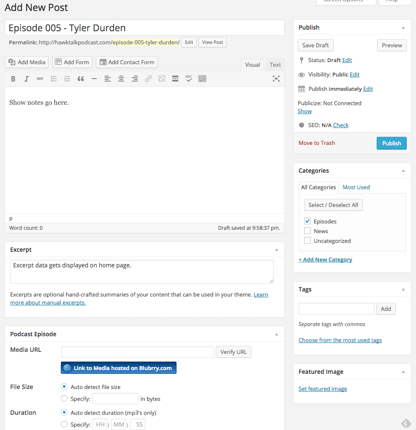Image resolution: width=416 pixels, height=430 pixels.
Task: Insert a numbered list
Action: coord(67,79)
